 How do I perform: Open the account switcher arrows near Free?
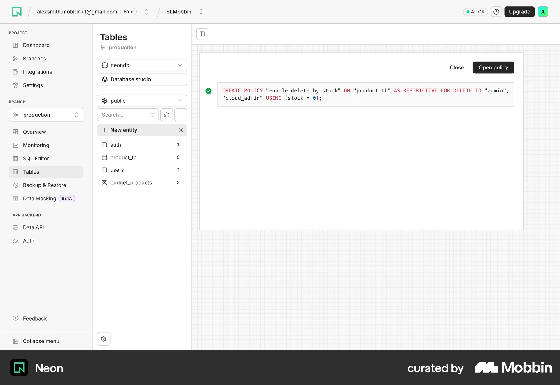coord(146,12)
